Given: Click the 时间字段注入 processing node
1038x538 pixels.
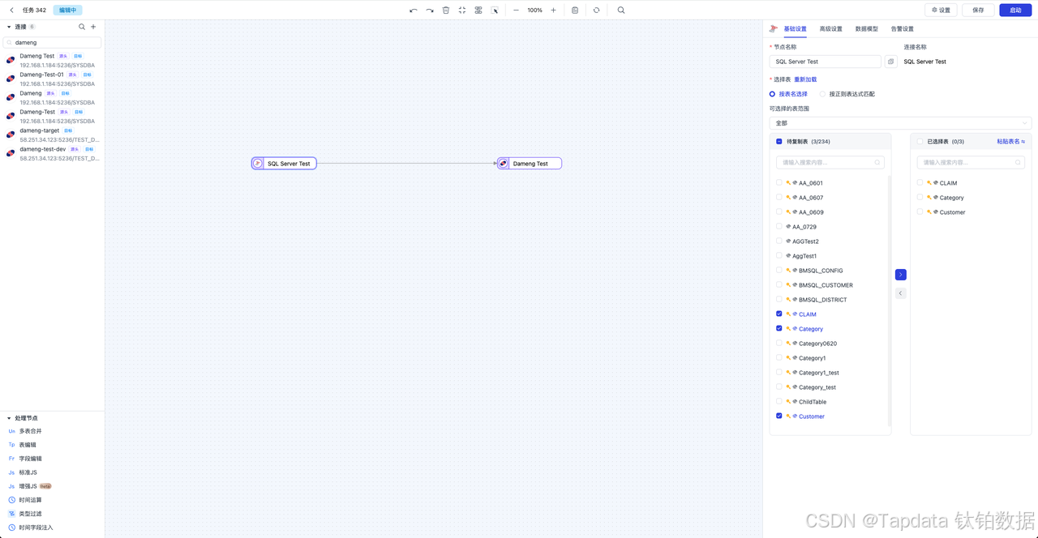Looking at the screenshot, I should coord(36,527).
